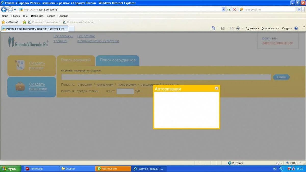Click the компаниям search link
Screen dimensions: 306x172
point(105,84)
